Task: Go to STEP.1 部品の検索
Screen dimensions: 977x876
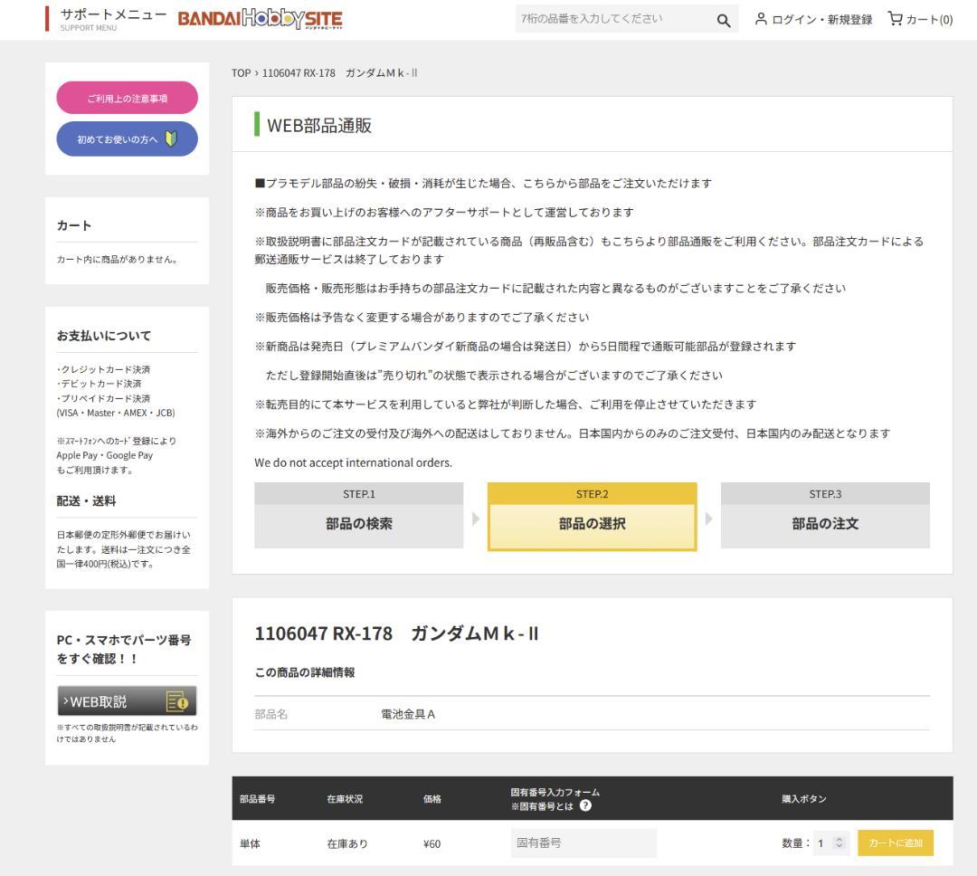Action: [x=358, y=515]
